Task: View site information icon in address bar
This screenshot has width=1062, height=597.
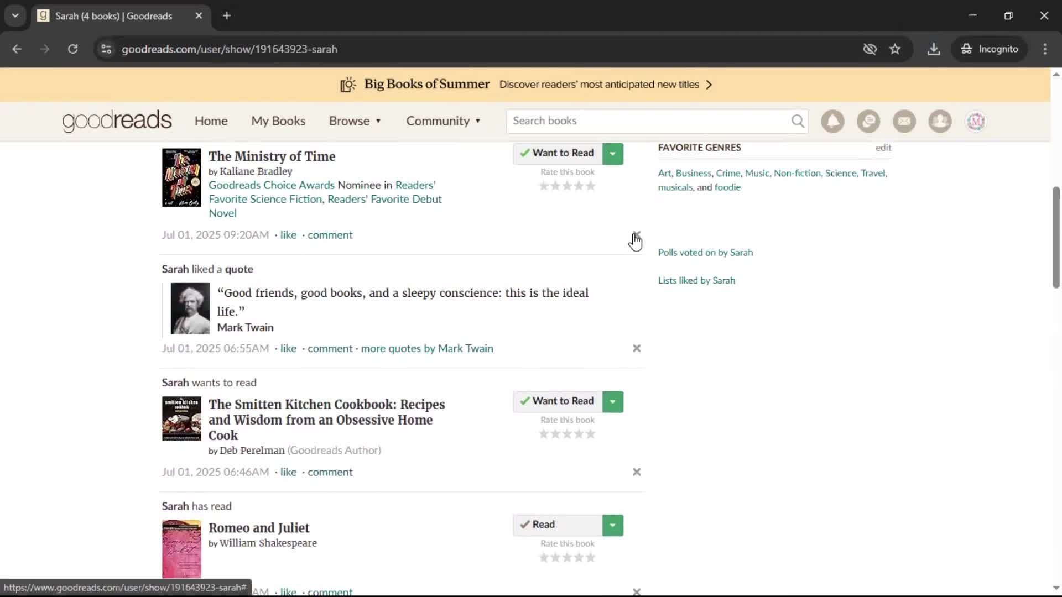Action: click(106, 49)
